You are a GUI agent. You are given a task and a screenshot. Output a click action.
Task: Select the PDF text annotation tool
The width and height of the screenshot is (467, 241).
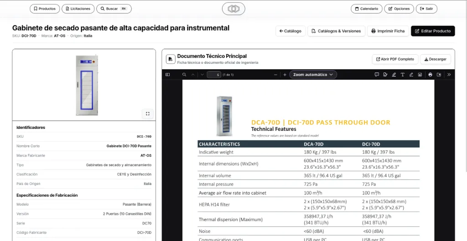point(403,75)
